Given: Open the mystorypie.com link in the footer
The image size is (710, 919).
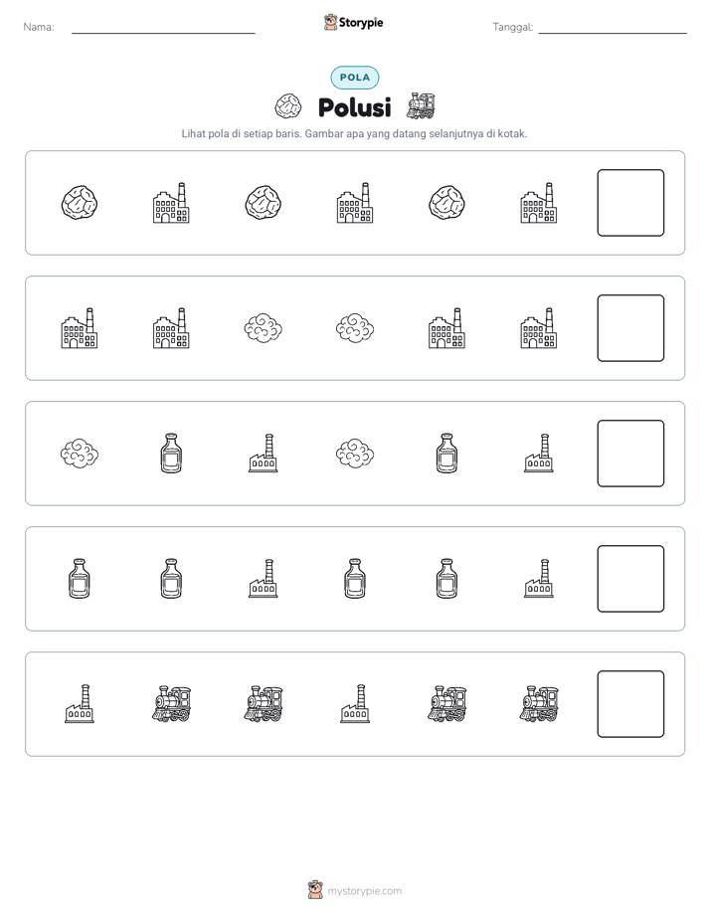Looking at the screenshot, I should 364,891.
